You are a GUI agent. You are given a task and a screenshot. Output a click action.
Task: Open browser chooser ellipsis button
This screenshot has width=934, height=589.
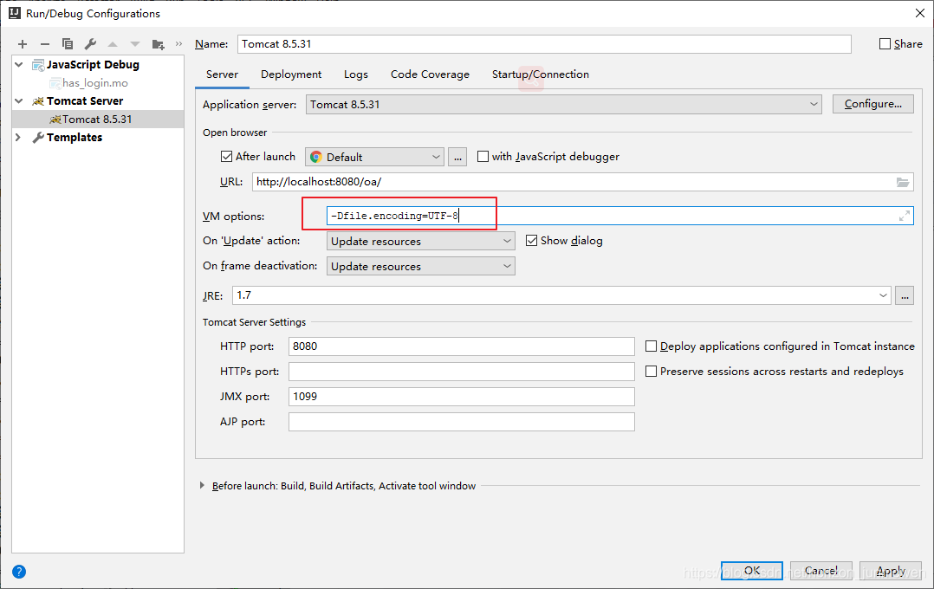coord(457,158)
